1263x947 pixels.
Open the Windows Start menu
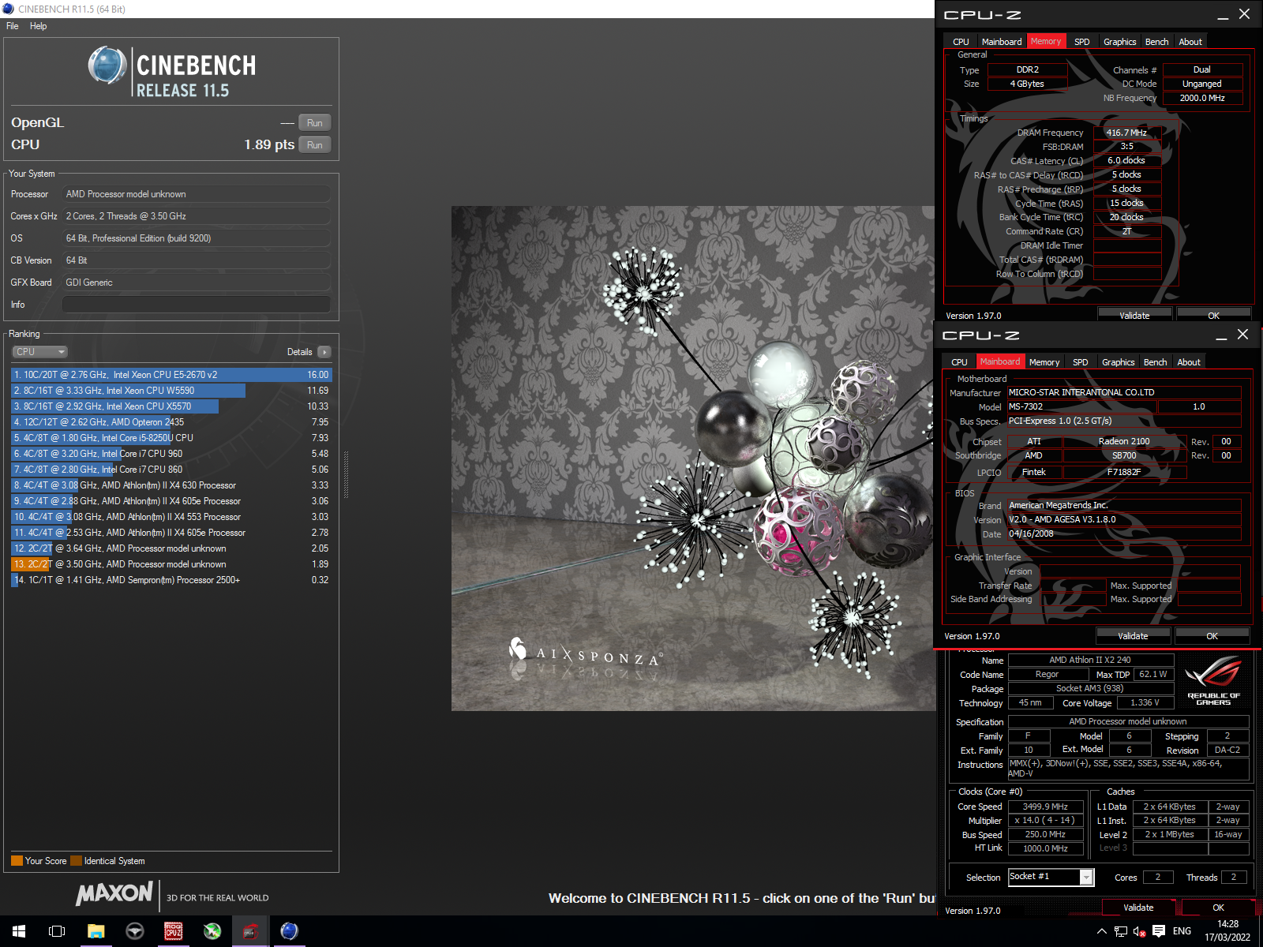click(19, 931)
